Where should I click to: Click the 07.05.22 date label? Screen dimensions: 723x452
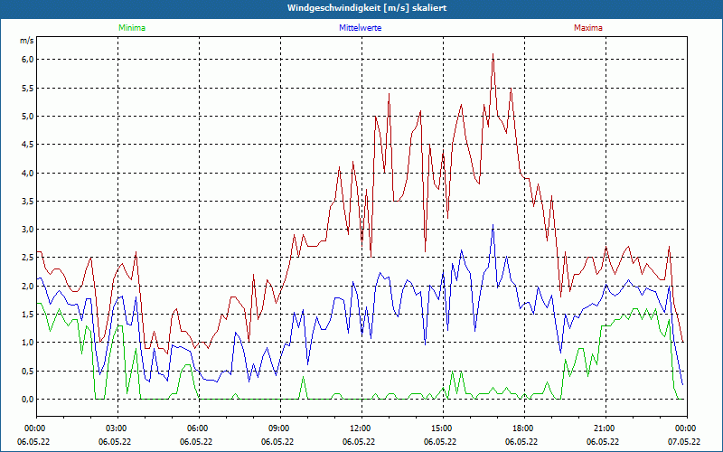tap(684, 442)
